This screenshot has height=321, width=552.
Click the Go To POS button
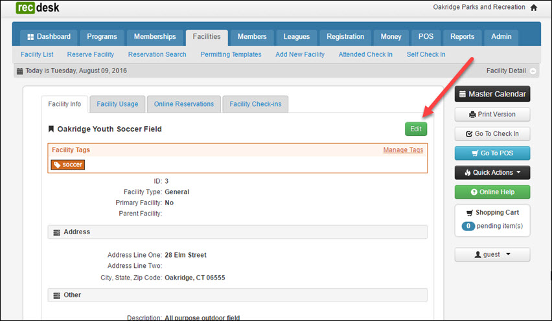(x=492, y=153)
